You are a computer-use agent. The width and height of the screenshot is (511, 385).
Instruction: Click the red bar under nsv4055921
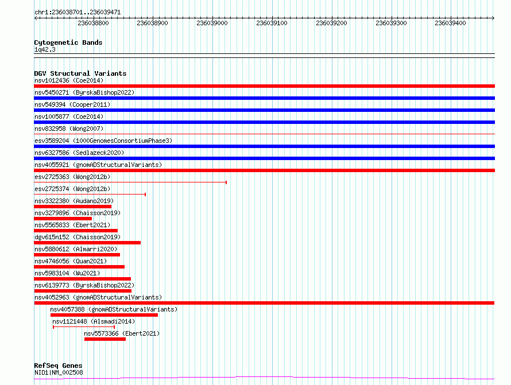tap(264, 170)
